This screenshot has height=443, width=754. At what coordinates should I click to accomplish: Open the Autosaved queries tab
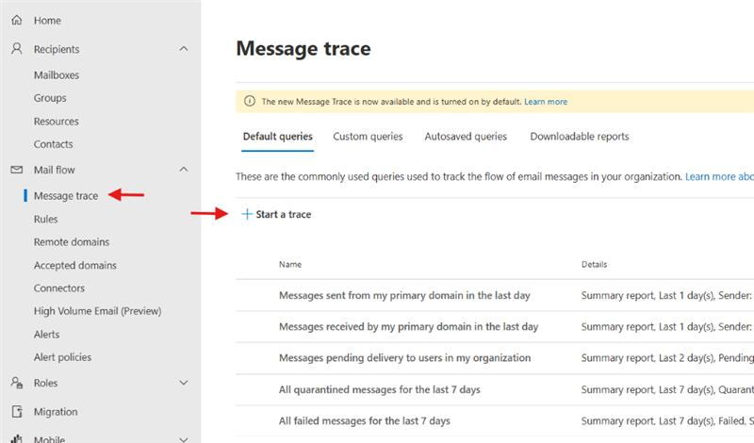pos(466,137)
